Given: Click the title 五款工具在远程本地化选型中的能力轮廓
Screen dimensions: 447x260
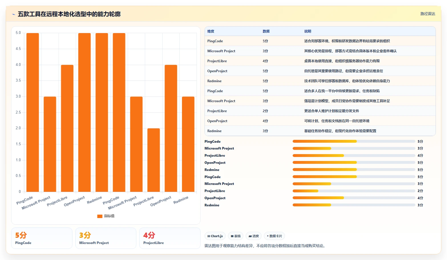Looking at the screenshot, I should pyautogui.click(x=69, y=14).
